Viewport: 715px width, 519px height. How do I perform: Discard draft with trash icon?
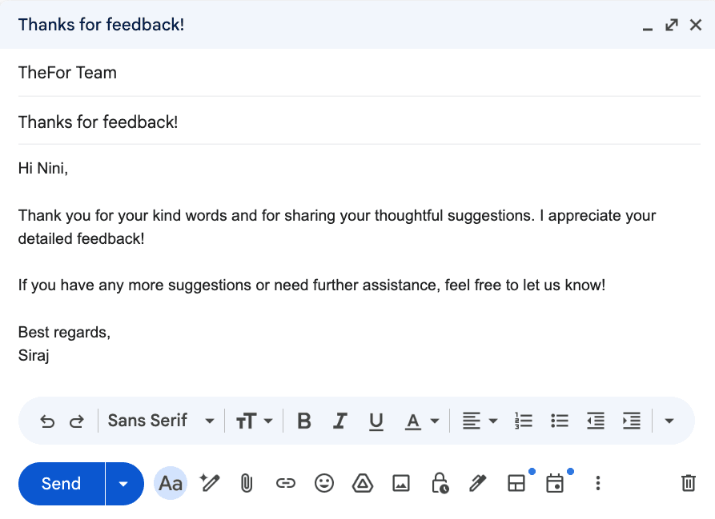pos(688,483)
